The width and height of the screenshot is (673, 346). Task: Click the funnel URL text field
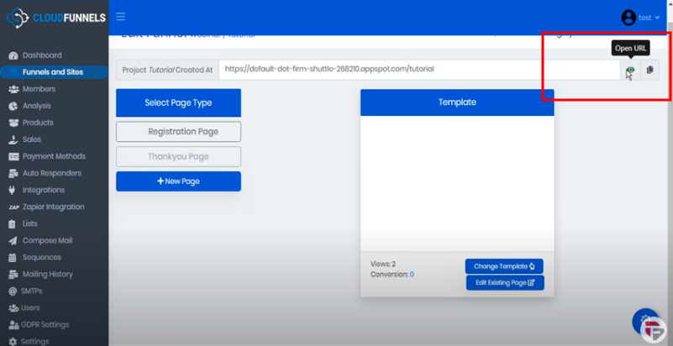[x=418, y=70]
